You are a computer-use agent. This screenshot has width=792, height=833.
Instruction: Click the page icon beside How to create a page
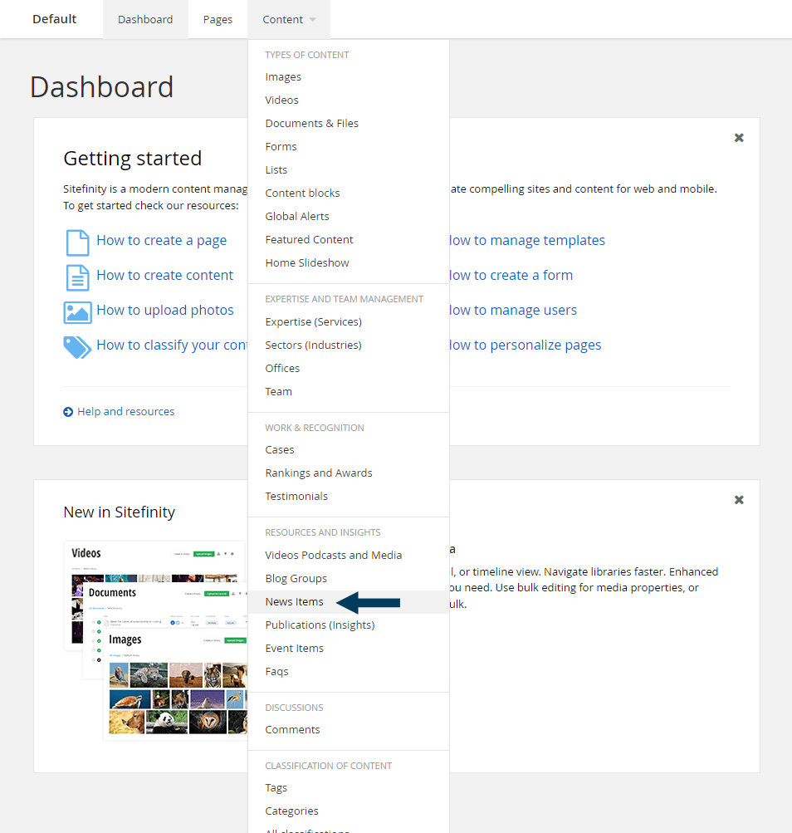77,243
